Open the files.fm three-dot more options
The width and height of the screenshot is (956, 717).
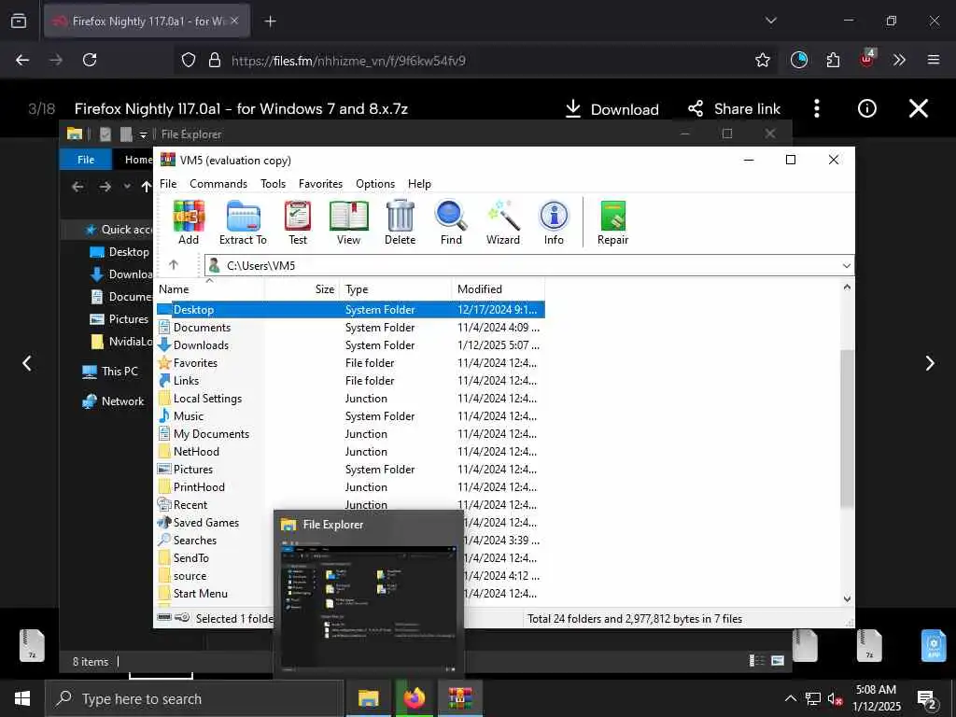click(x=816, y=108)
